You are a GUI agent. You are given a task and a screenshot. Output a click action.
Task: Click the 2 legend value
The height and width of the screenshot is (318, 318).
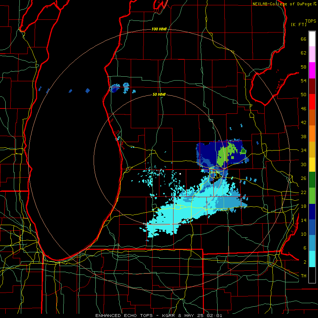[x=305, y=262]
